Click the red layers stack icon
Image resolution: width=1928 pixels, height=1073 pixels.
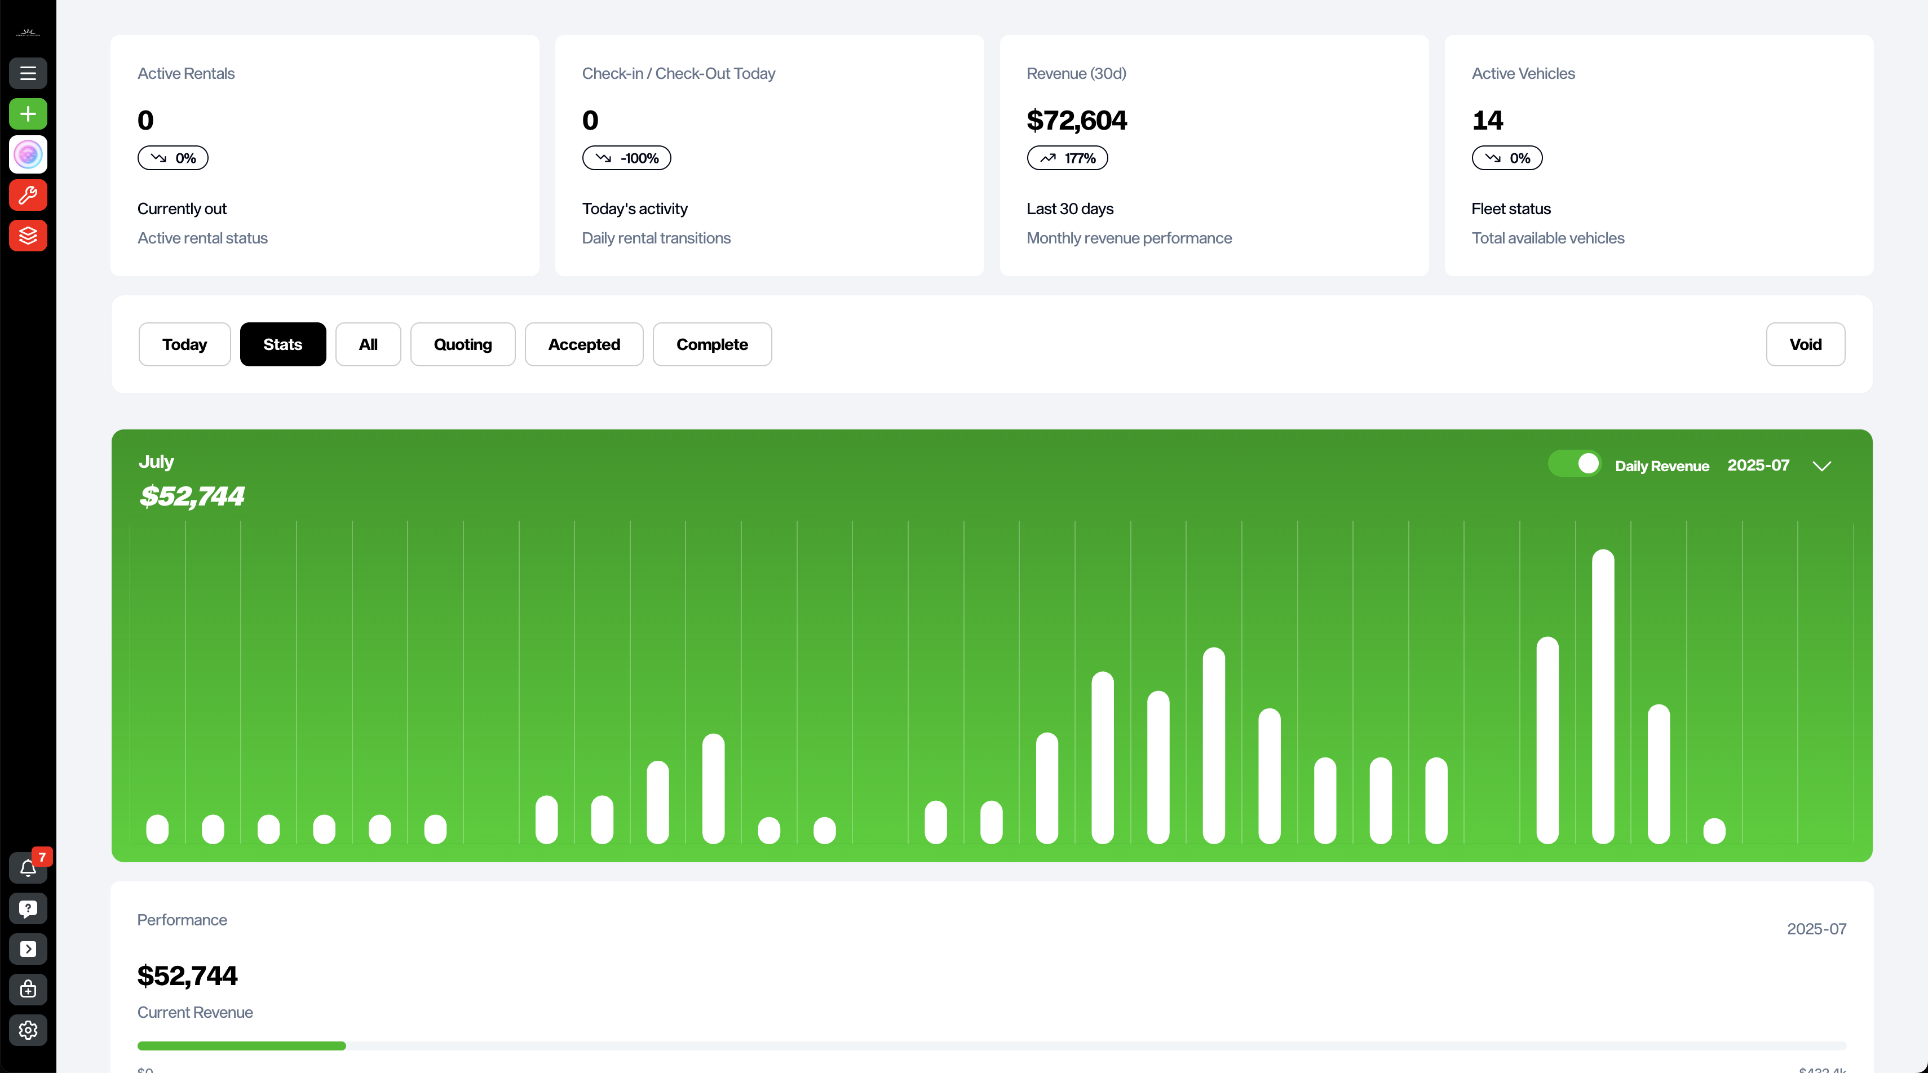(28, 236)
